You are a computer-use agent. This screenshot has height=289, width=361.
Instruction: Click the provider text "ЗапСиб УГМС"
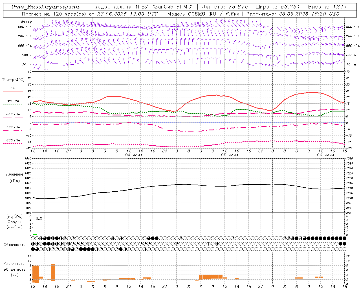(173, 7)
